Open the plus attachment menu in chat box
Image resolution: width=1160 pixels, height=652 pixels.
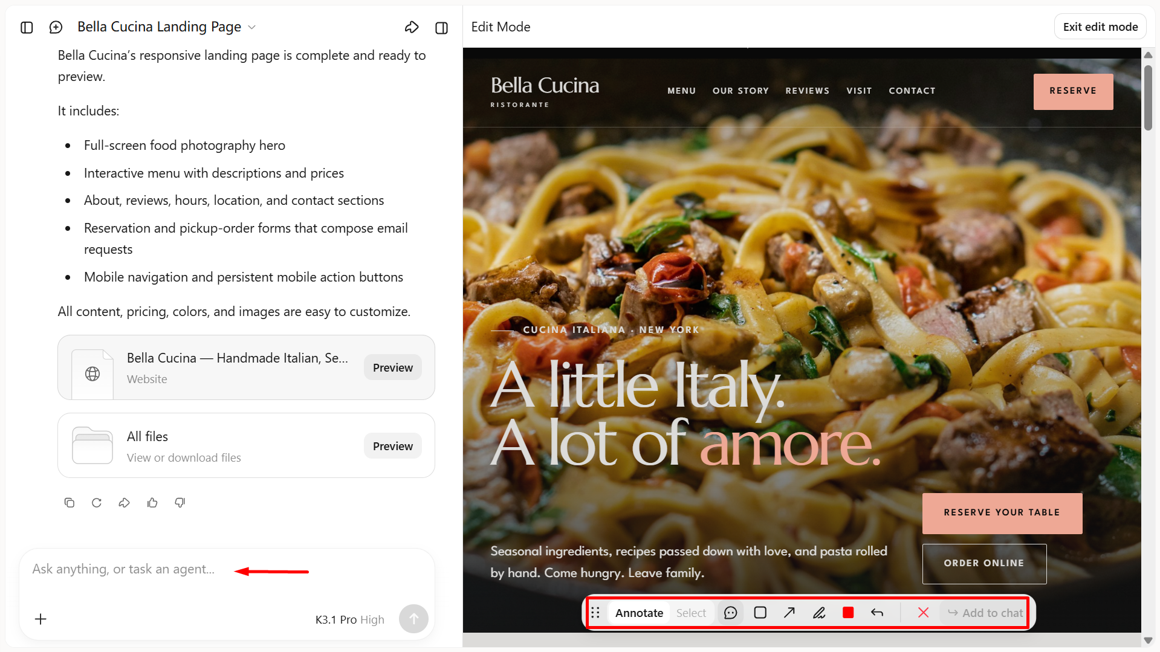pyautogui.click(x=41, y=619)
